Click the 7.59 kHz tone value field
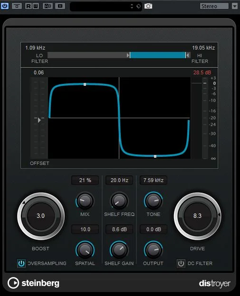 pyautogui.click(x=154, y=180)
